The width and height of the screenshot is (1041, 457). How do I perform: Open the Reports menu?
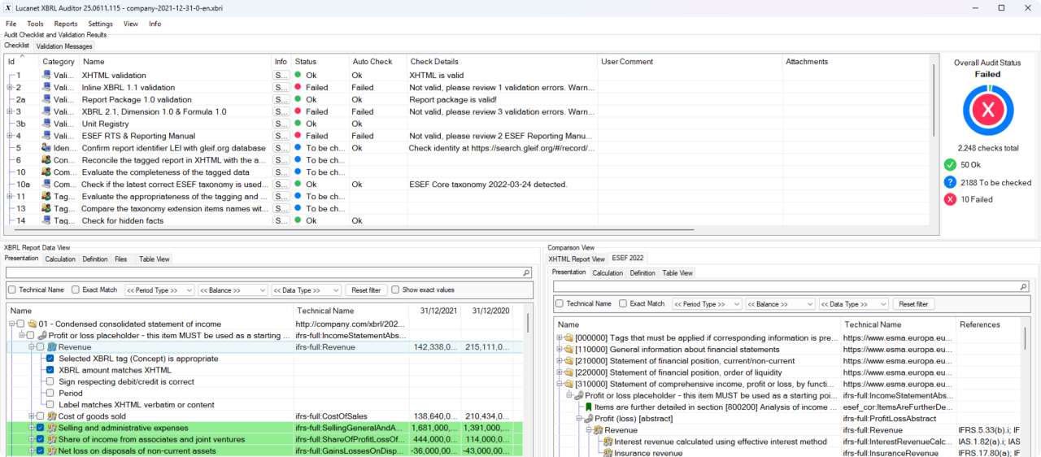(x=66, y=24)
